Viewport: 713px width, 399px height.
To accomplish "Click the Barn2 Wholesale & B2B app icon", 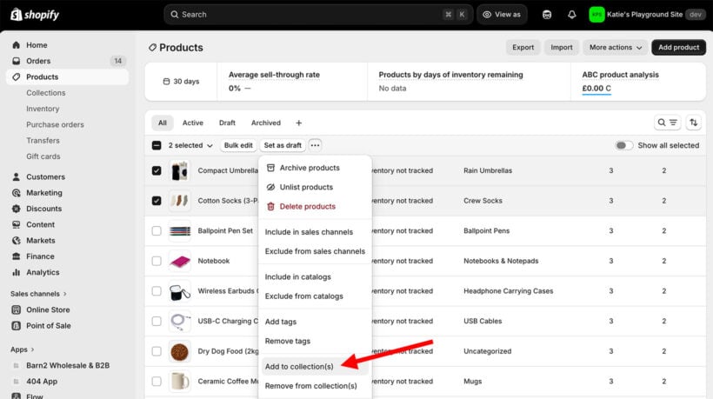I will (17, 365).
